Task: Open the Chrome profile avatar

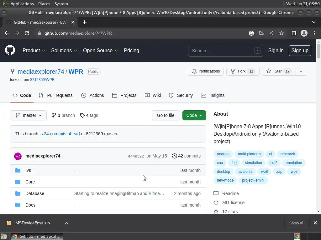Action: [304, 33]
